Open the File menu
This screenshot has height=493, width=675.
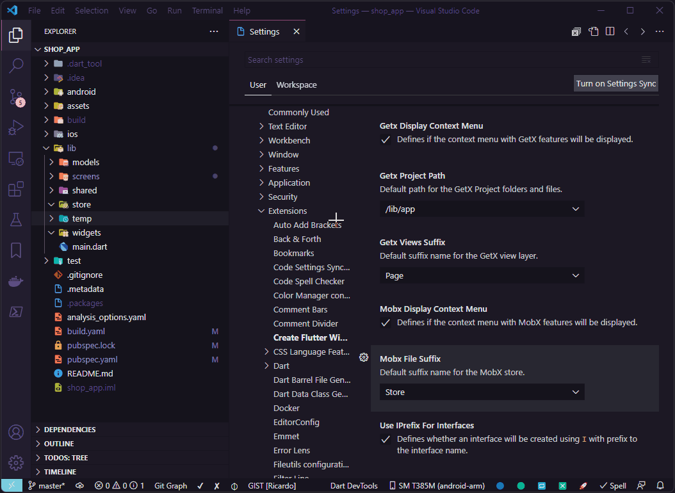coord(35,11)
